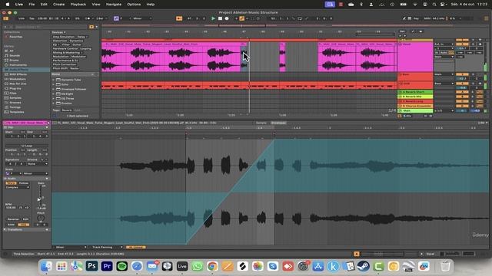492x276 pixels.
Task: Select Drums in browser library
Action: click(x=14, y=60)
